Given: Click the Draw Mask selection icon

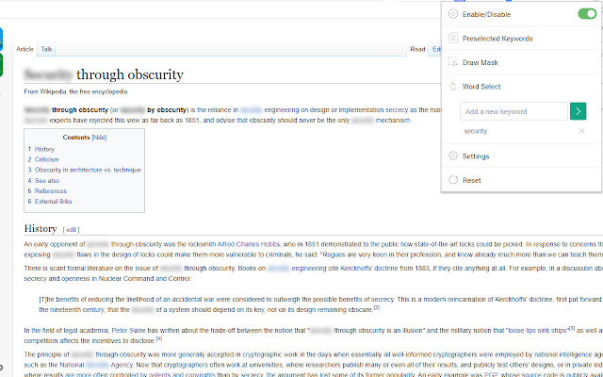Looking at the screenshot, I should click(453, 62).
